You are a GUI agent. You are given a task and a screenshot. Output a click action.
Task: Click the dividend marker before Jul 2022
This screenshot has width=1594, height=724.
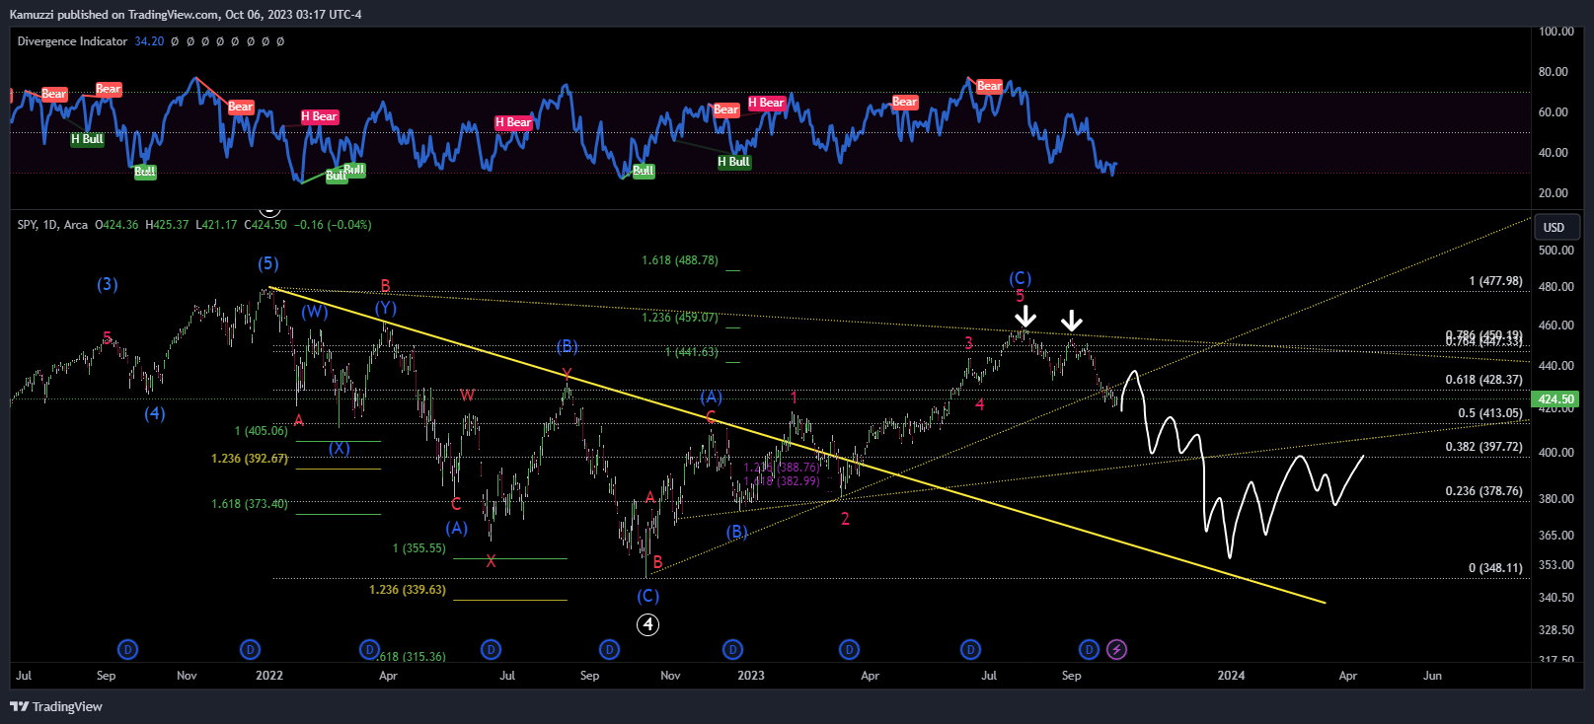(x=491, y=649)
